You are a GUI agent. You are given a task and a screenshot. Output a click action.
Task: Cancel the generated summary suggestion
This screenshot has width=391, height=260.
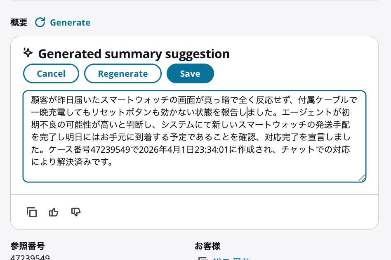click(x=51, y=73)
